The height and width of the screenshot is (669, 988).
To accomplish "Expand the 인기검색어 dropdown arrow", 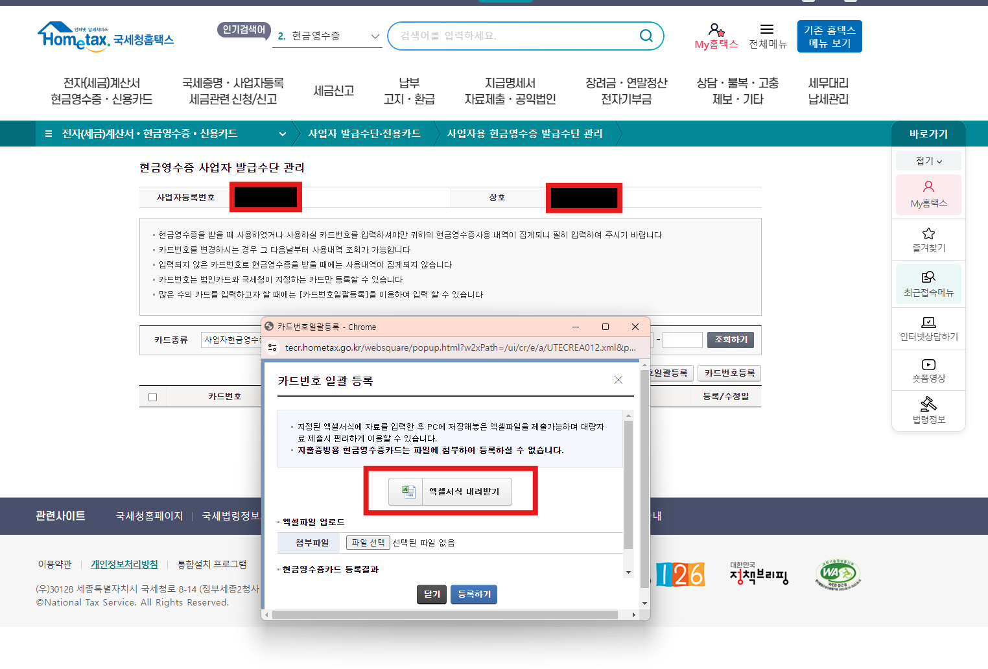I will (375, 36).
